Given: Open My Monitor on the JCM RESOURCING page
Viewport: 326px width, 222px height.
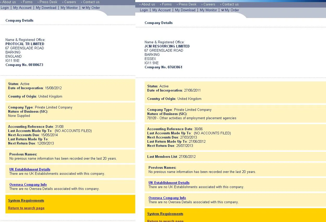Looking at the screenshot, I should (x=208, y=10).
